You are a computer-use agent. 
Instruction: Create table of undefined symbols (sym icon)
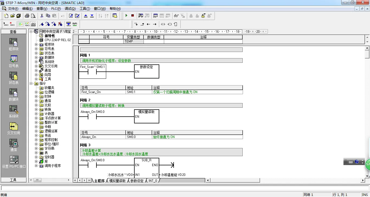[x=75, y=24]
